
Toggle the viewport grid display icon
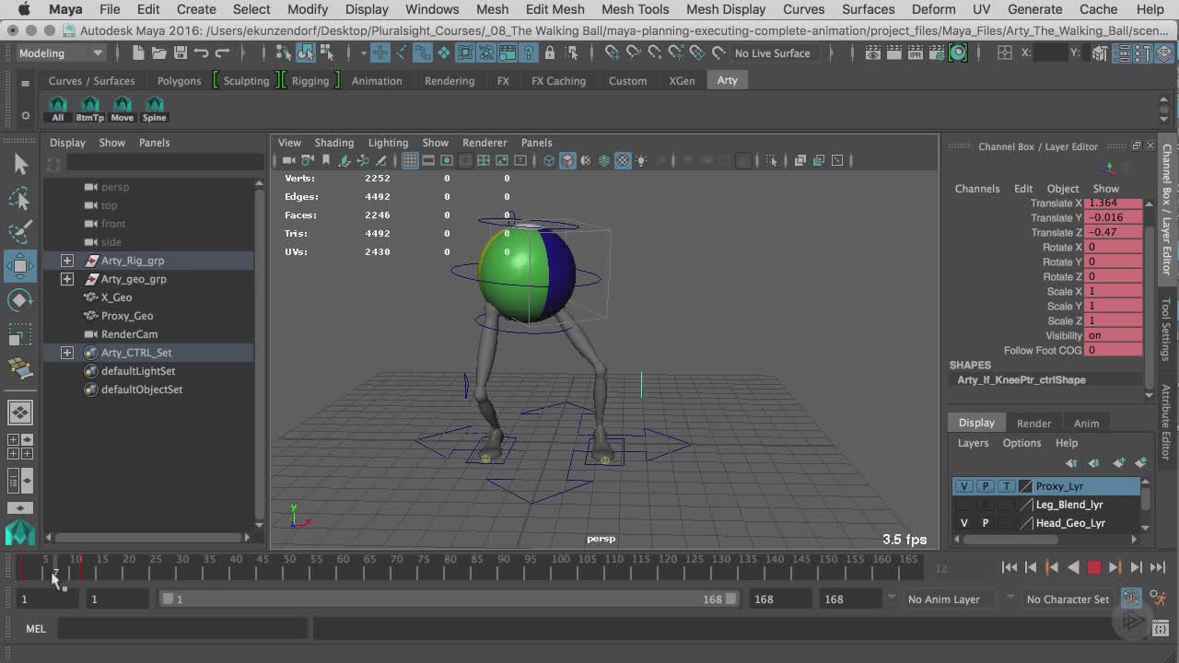click(x=410, y=160)
